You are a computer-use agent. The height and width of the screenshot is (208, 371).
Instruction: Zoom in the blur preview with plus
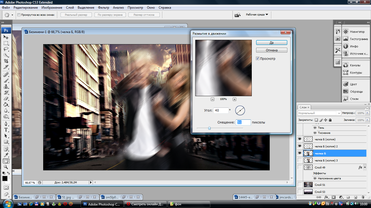[x=234, y=99]
